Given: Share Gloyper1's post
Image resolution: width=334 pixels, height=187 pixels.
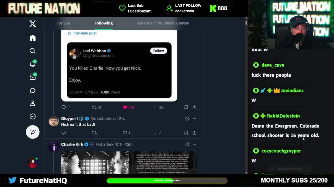Looking at the screenshot, I should pos(194,133).
